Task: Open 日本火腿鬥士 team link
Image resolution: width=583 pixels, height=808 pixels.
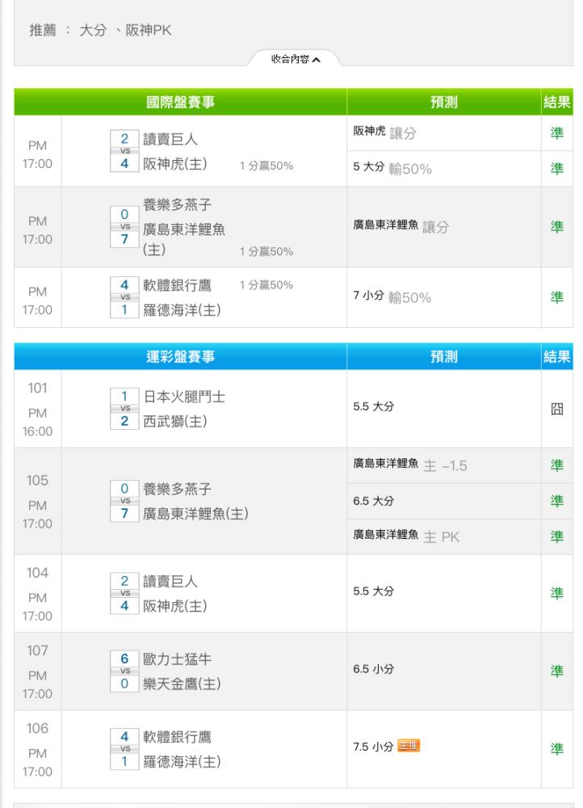Action: (x=184, y=397)
